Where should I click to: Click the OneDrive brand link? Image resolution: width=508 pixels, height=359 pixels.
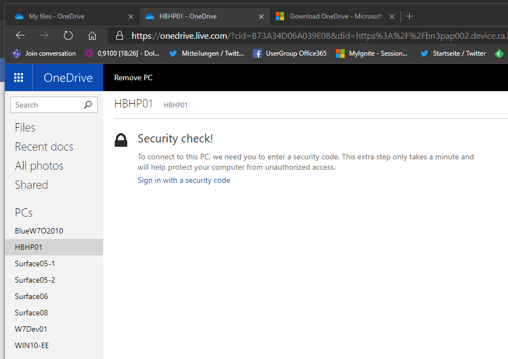tap(68, 77)
